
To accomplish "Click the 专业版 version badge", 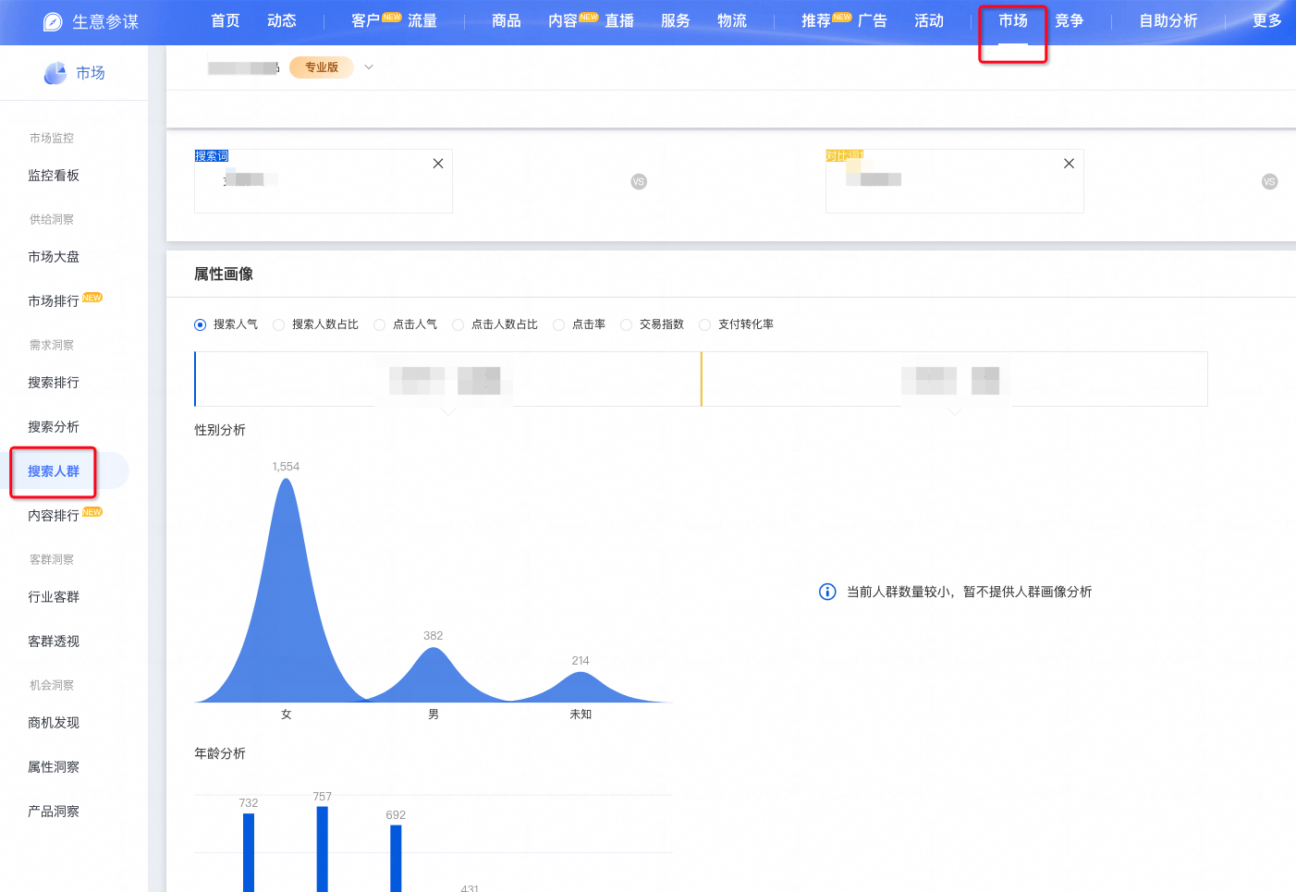I will [322, 67].
